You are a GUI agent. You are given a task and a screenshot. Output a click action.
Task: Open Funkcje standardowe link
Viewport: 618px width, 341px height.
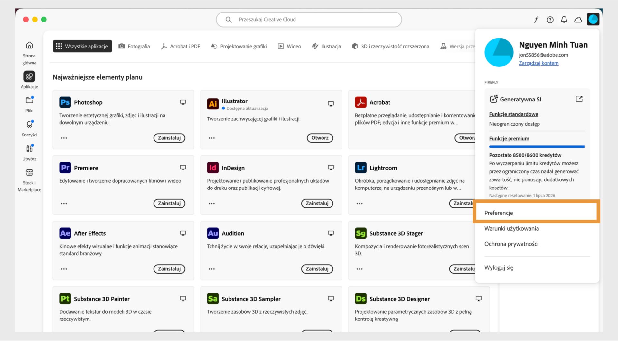point(513,114)
